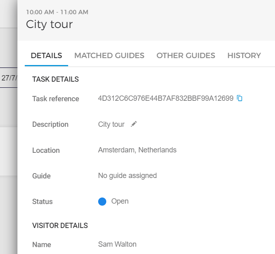Switch to the Details tab
275x254 pixels.
[46, 56]
